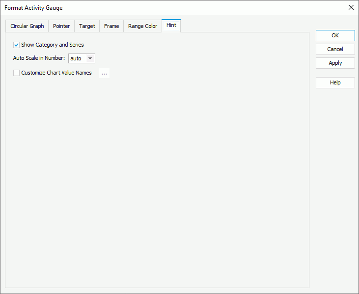Enable Customize Chart Value Names checkbox

pos(16,73)
